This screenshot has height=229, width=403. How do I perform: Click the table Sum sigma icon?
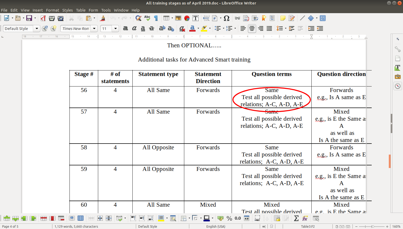(x=296, y=218)
